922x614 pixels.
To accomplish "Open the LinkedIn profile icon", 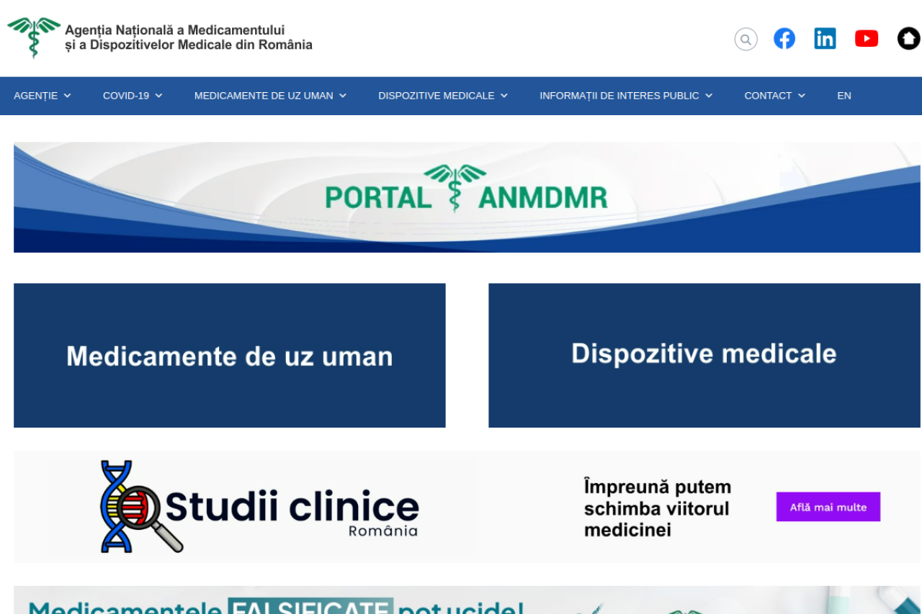I will pyautogui.click(x=825, y=39).
